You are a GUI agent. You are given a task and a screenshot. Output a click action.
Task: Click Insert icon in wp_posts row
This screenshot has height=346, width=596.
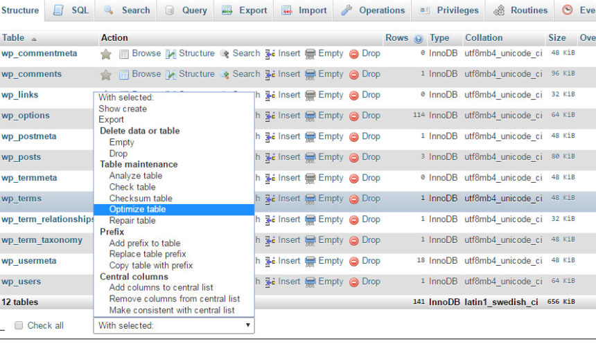pos(270,158)
